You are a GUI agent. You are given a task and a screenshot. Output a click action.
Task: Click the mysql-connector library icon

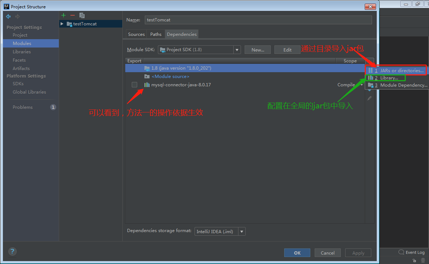147,85
